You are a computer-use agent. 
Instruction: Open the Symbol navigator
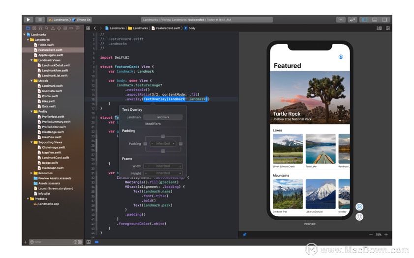pyautogui.click(x=40, y=28)
